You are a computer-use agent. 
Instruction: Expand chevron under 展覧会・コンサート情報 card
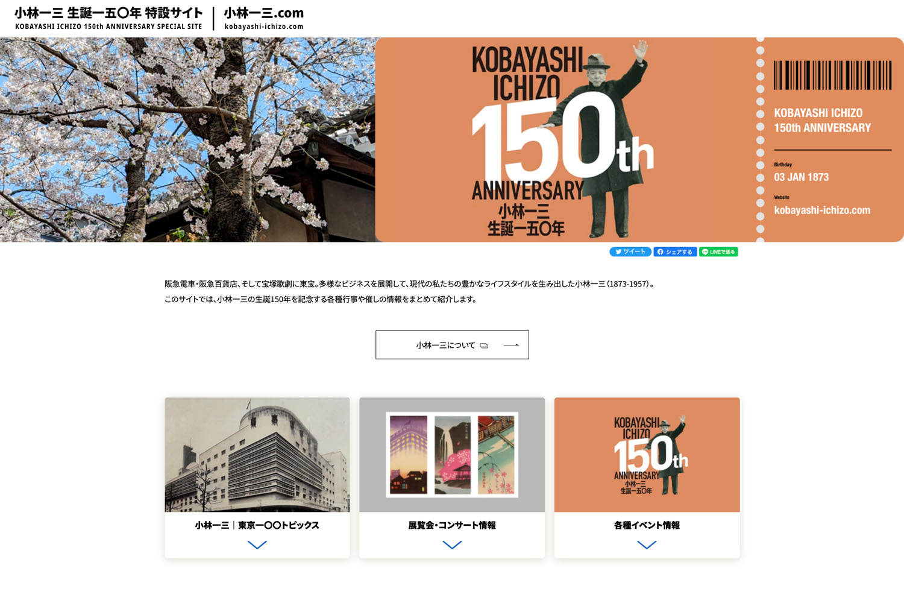coord(452,545)
